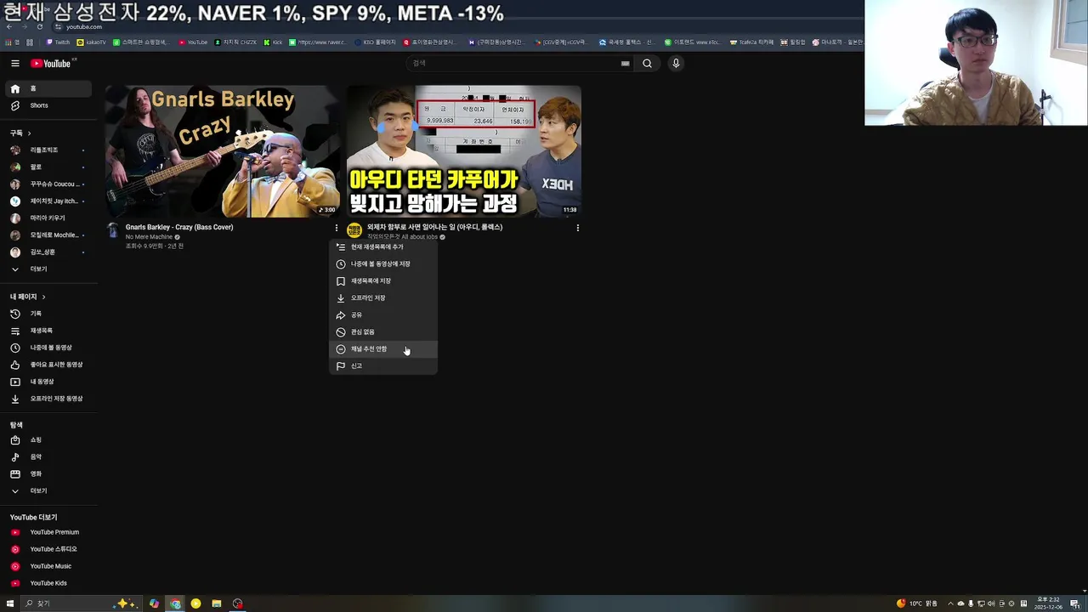Open 재생목록 playlists in the sidebar
This screenshot has width=1088, height=612.
pos(48,331)
